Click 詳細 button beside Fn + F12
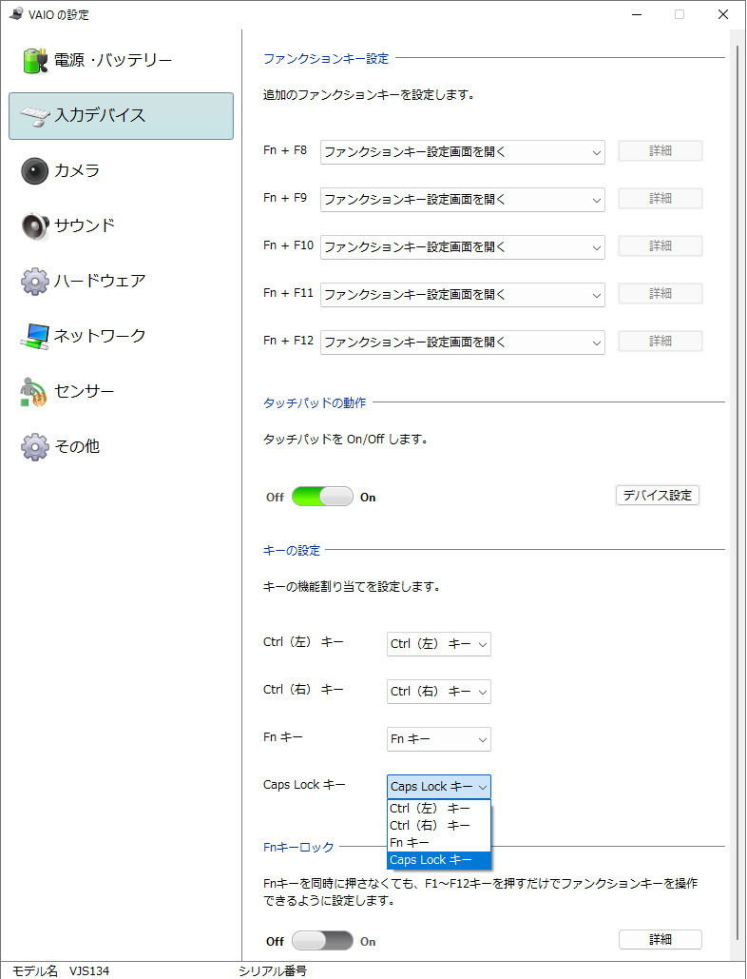The height and width of the screenshot is (979, 747). tap(660, 341)
